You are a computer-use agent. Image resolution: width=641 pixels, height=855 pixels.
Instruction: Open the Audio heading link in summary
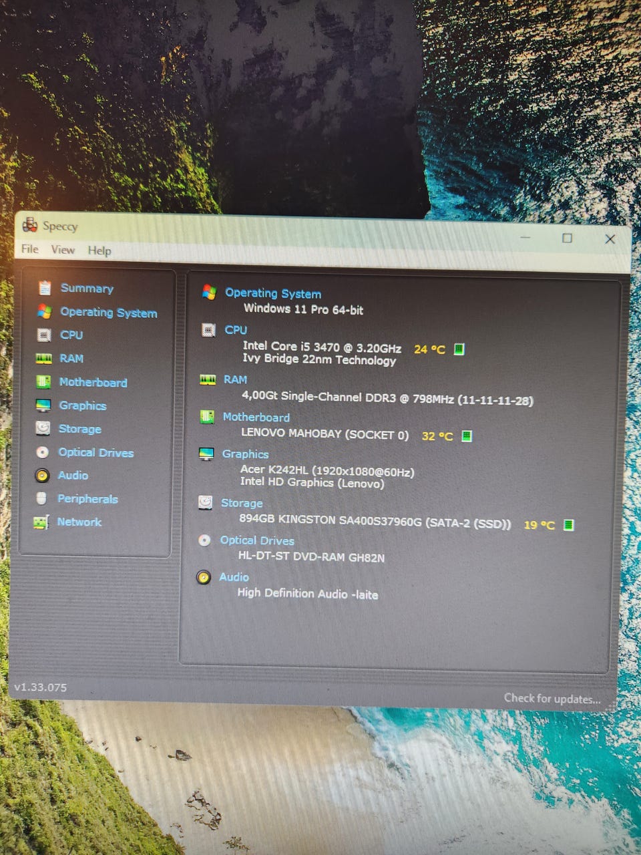click(234, 577)
